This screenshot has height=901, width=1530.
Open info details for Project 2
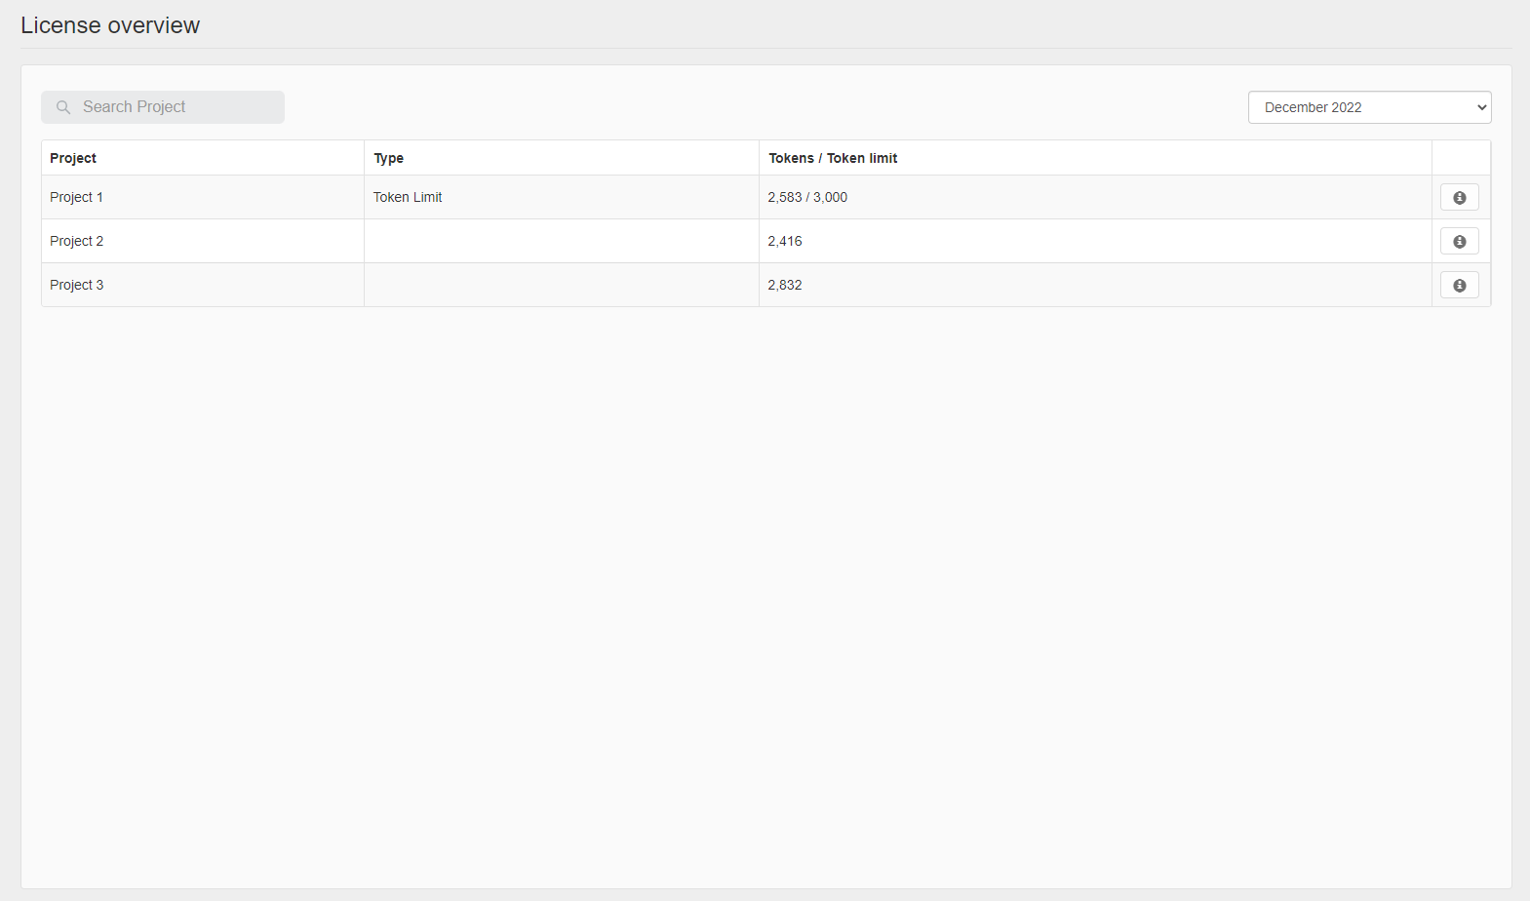point(1459,241)
